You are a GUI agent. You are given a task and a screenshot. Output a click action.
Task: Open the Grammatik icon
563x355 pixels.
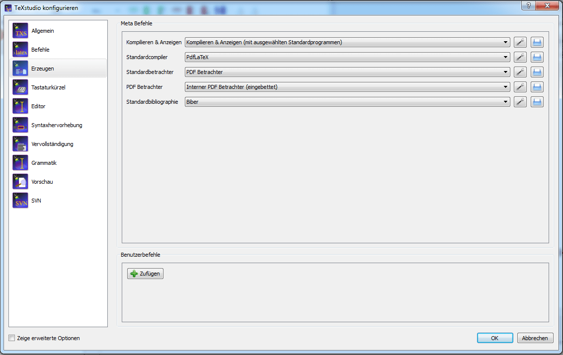coord(20,163)
